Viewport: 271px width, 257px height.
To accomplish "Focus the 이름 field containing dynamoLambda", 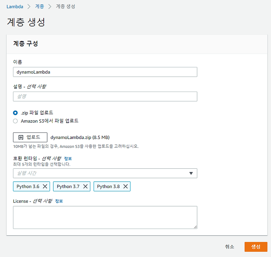I will point(105,72).
